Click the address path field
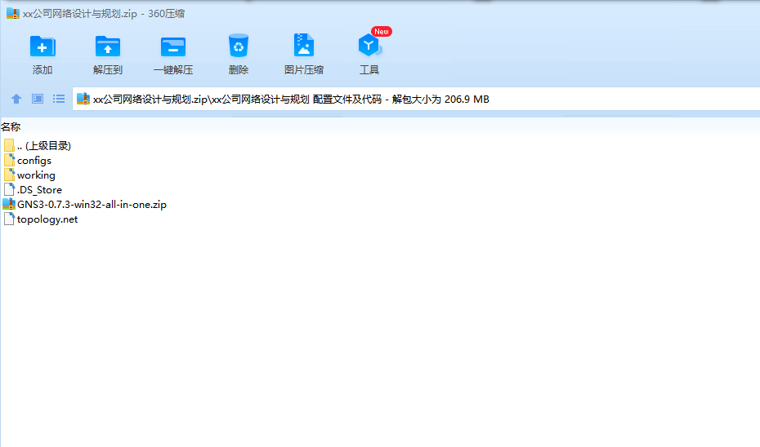Screen dimensions: 760x447 tap(416, 100)
